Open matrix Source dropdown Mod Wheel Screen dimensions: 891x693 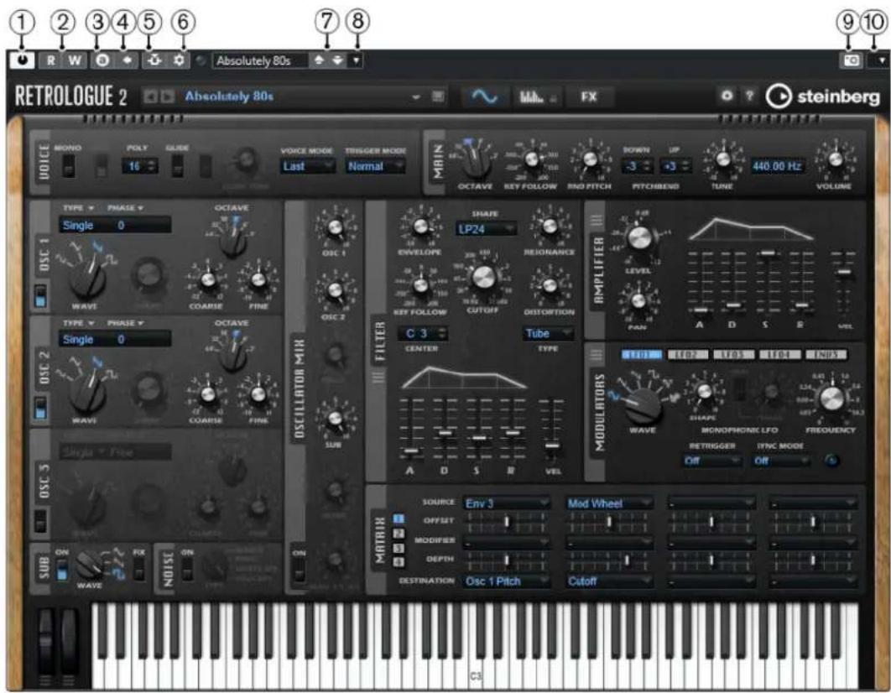pyautogui.click(x=608, y=503)
